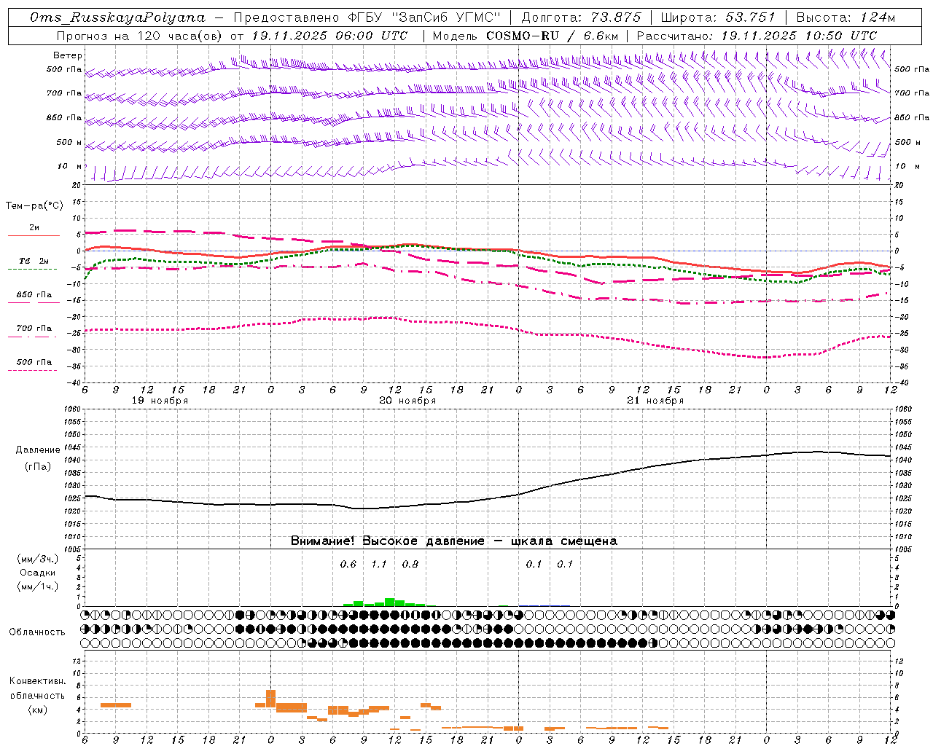This screenshot has height=746, width=933.
Task: Click the solid red 2м legend line
Action: tap(34, 235)
